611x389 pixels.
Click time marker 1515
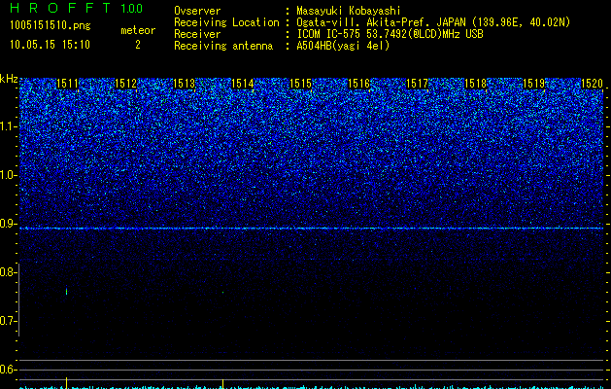pyautogui.click(x=301, y=84)
